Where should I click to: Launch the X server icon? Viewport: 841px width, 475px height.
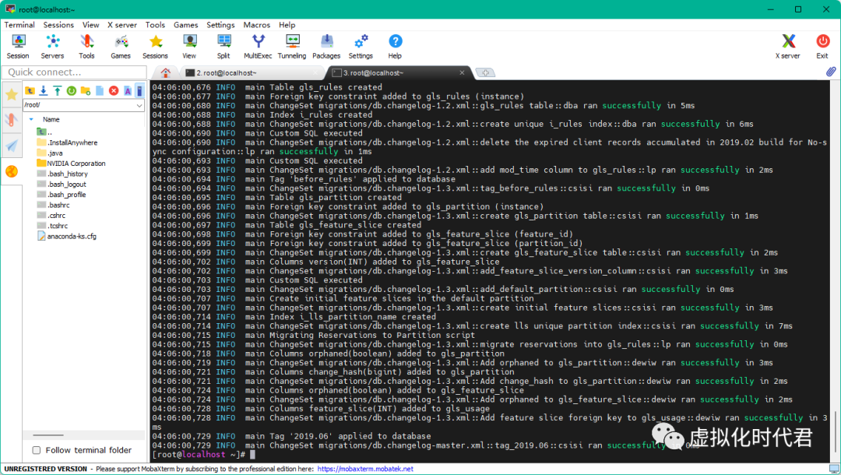(x=788, y=46)
